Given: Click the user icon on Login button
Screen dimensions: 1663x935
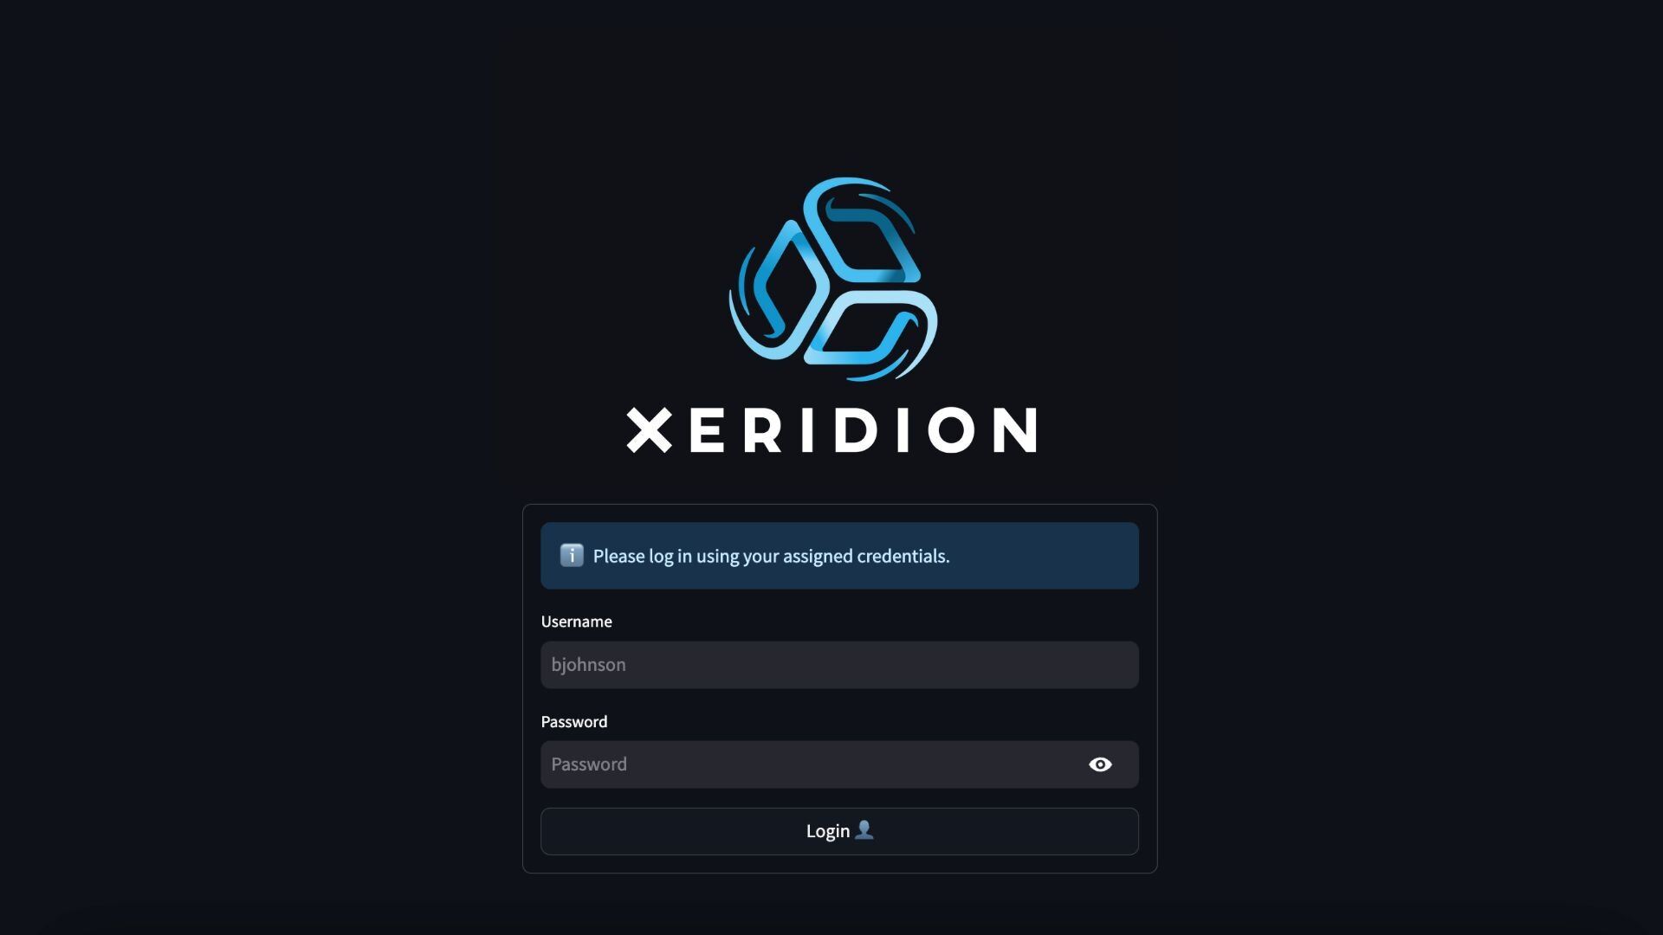Looking at the screenshot, I should [864, 830].
